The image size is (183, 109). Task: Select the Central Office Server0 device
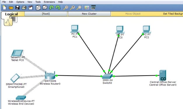(x=163, y=75)
